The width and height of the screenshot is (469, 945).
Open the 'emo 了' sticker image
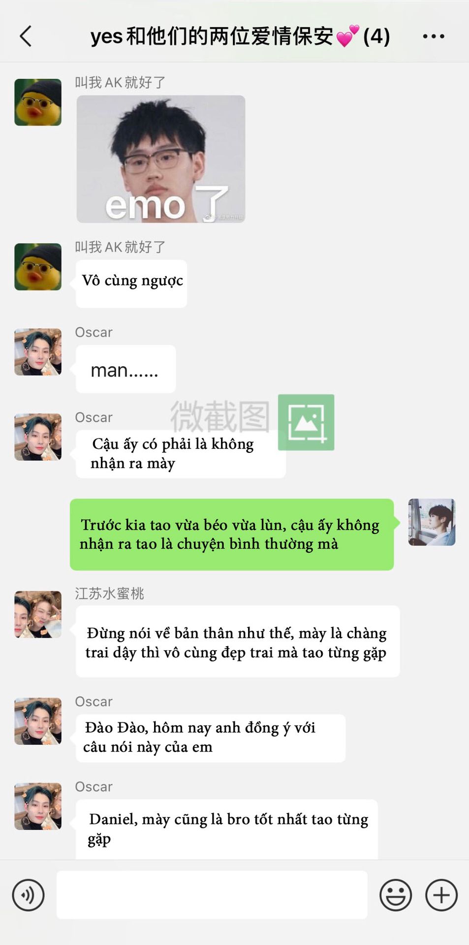pyautogui.click(x=161, y=159)
